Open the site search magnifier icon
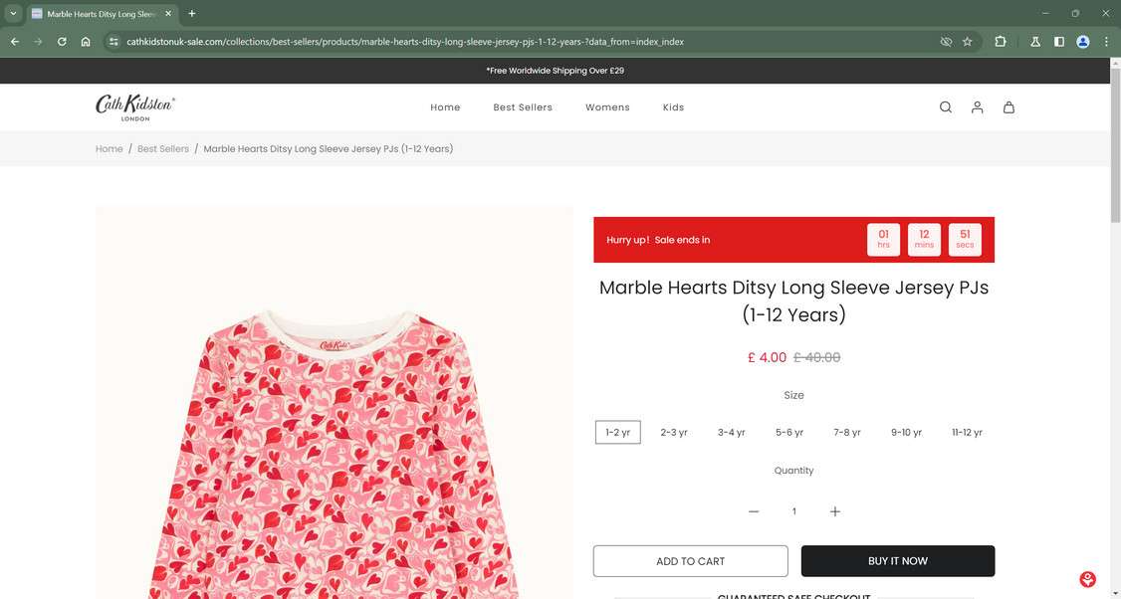 click(944, 106)
